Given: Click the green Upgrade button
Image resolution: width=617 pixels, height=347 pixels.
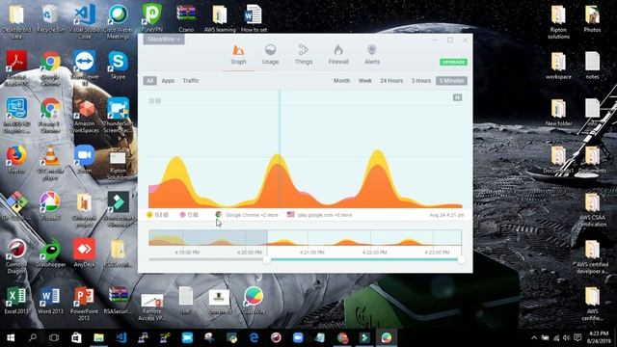Looking at the screenshot, I should [453, 62].
